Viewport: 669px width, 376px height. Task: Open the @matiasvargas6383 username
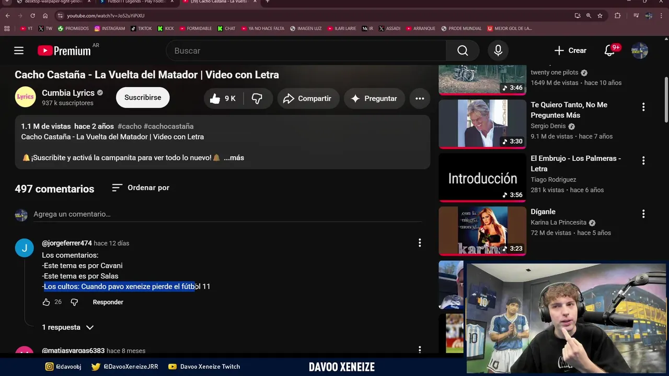pos(73,351)
